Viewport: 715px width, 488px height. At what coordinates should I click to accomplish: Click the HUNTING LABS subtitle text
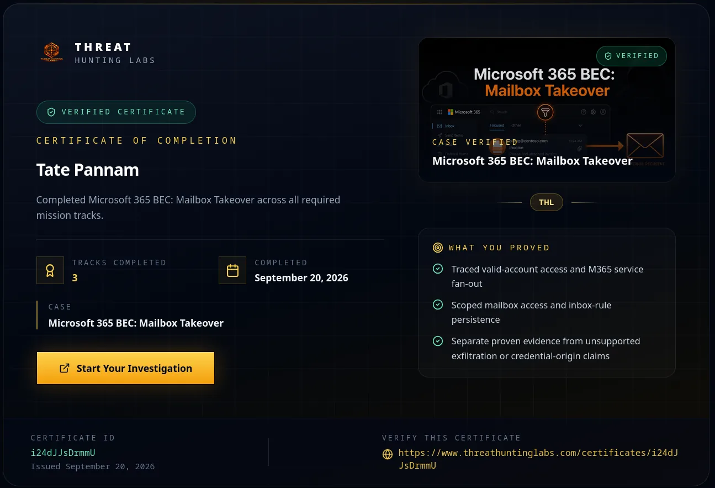coord(115,60)
